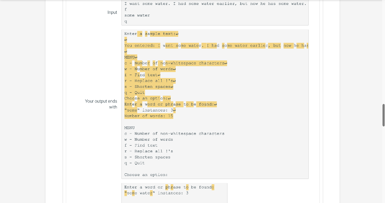Click "Enter a word or phrase to be found:" in bottom box
Viewport: 385px width, 203px height.
tap(169, 187)
